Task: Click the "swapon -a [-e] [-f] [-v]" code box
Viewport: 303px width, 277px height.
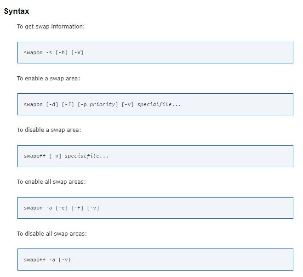Action: 155,208
